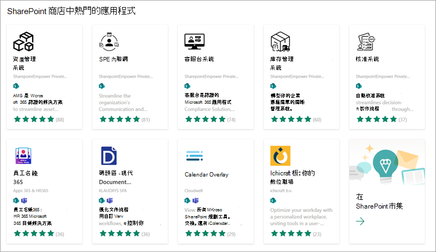Go to 在 SharePoint 市集 link

point(379,201)
